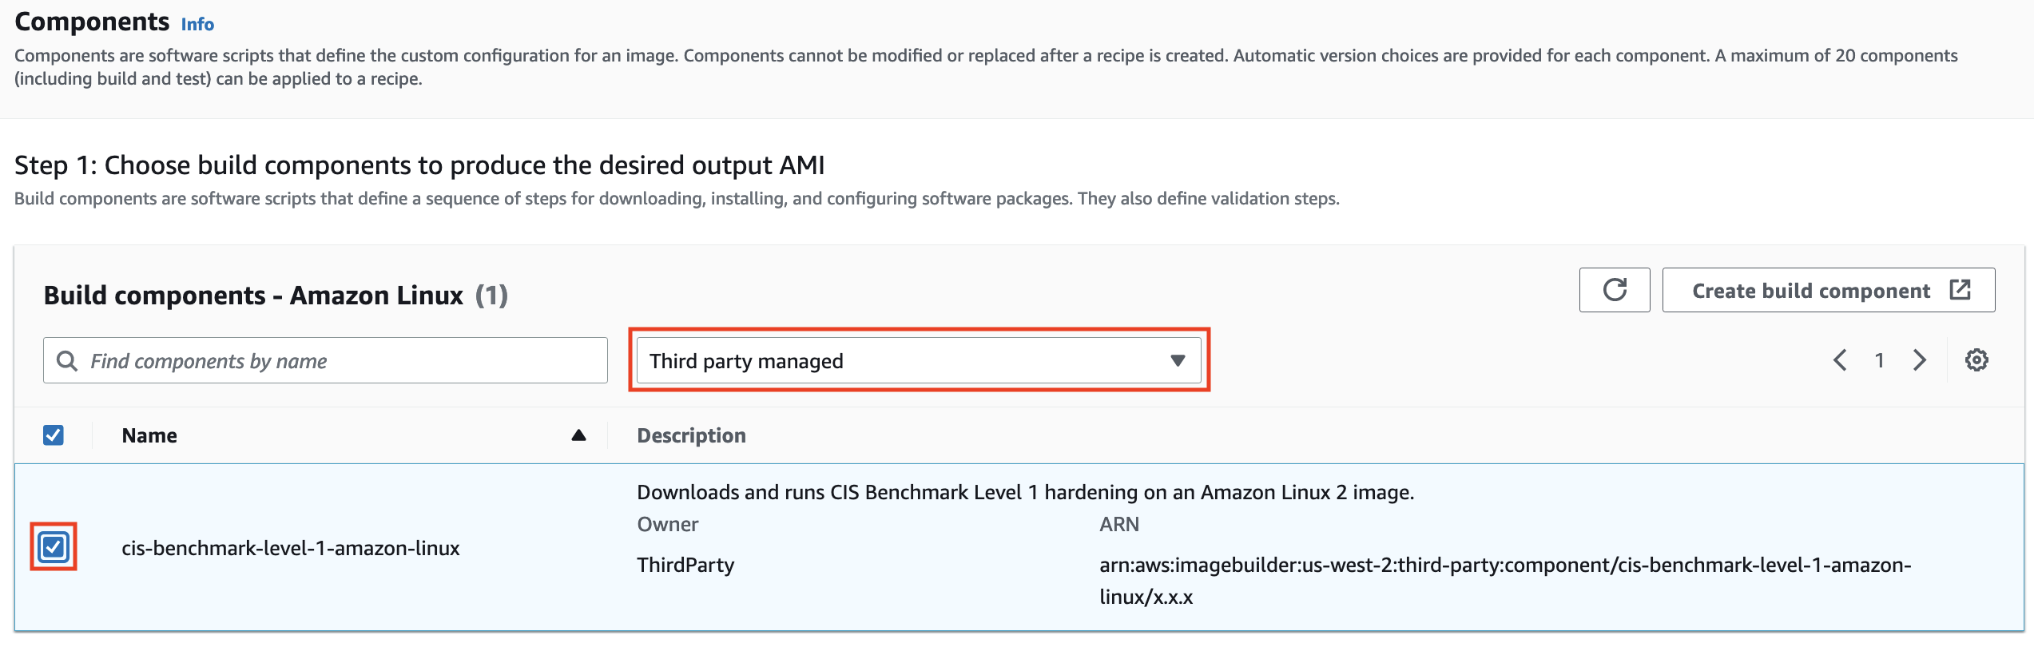This screenshot has width=2034, height=655.
Task: Sort components by the Name column
Action: (150, 435)
